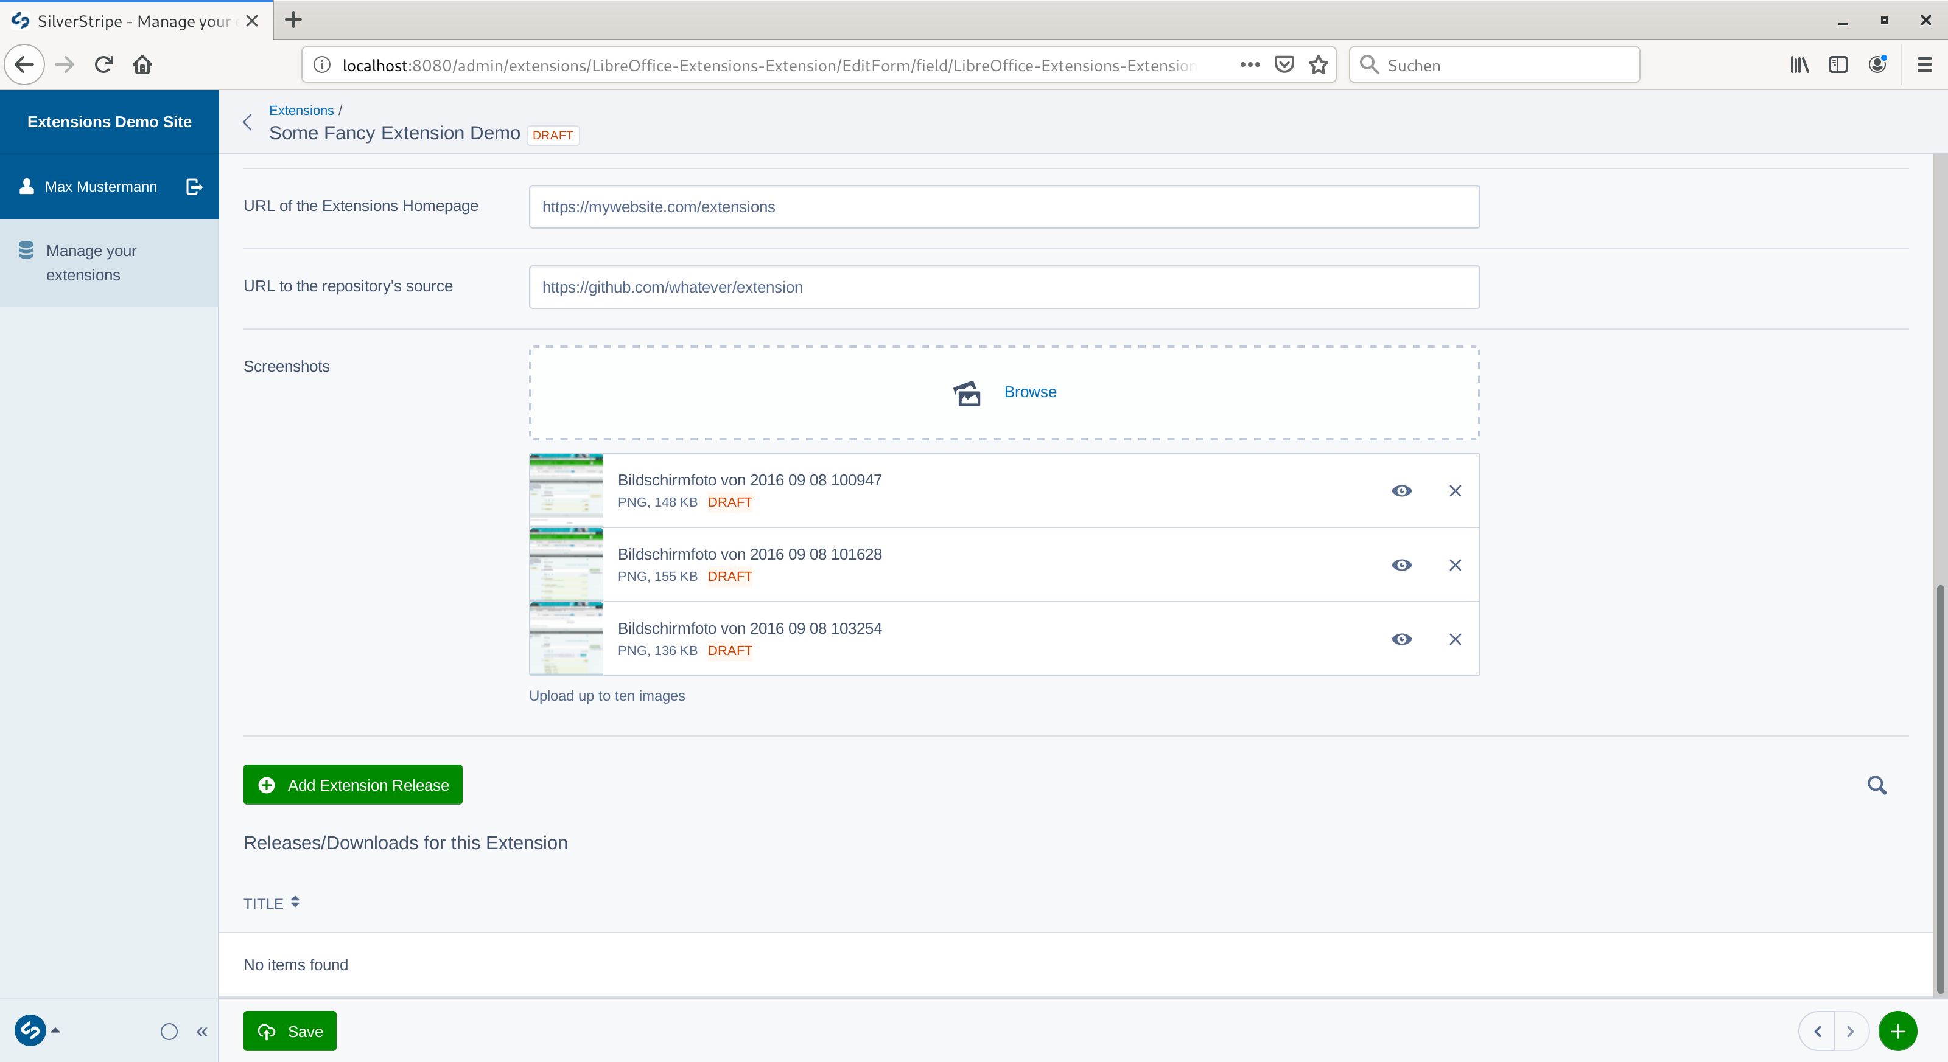Open page actions three-dots menu in address bar
Image resolution: width=1948 pixels, height=1062 pixels.
[x=1250, y=65]
